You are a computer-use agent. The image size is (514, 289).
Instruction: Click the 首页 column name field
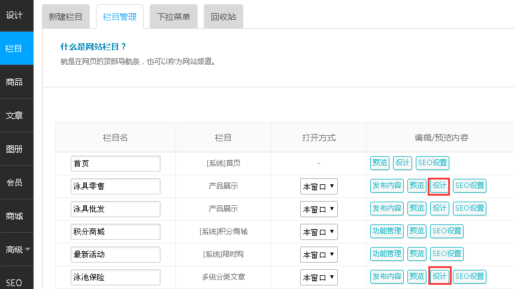pyautogui.click(x=116, y=163)
